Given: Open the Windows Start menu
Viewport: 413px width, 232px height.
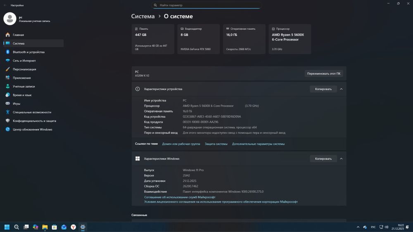Looking at the screenshot, I should click(7, 227).
